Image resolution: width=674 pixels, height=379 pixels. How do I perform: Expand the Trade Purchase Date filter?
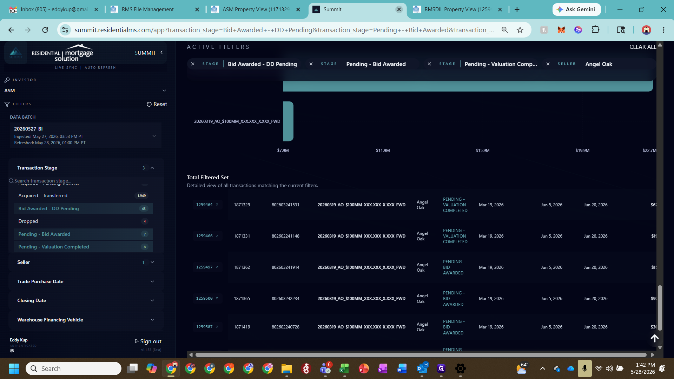[x=86, y=281]
